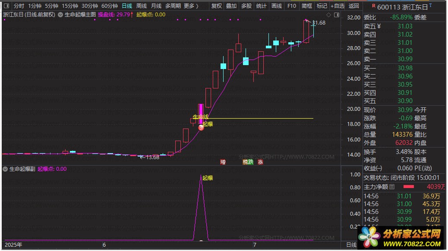Click the 卖一 price 30.99
Screen dimensions: 448x251
coord(405,59)
